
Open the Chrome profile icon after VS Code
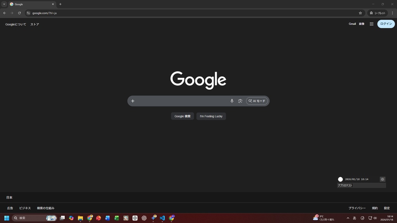172,218
